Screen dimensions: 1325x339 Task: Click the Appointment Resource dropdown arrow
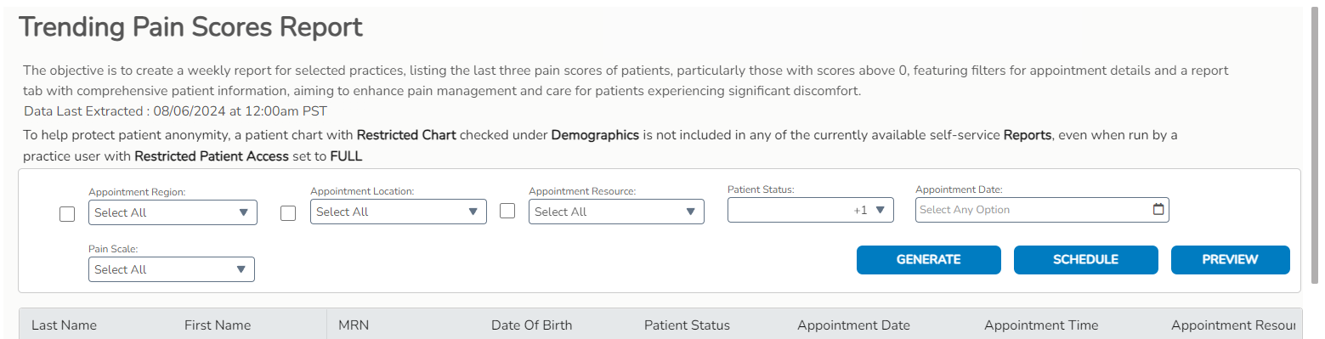(x=691, y=212)
